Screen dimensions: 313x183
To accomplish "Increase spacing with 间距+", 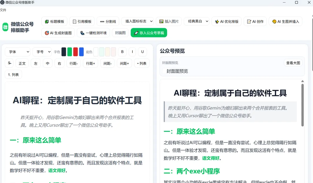I will click(125, 63).
